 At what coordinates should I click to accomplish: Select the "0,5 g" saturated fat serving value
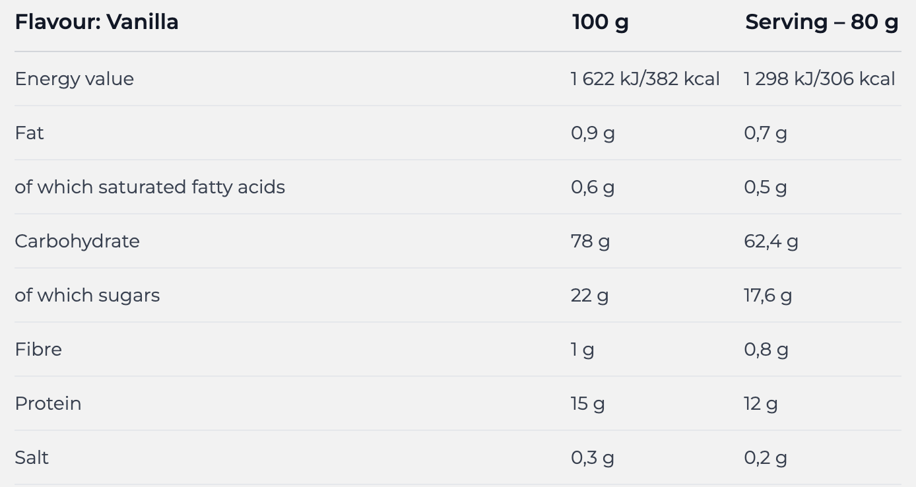pyautogui.click(x=765, y=187)
